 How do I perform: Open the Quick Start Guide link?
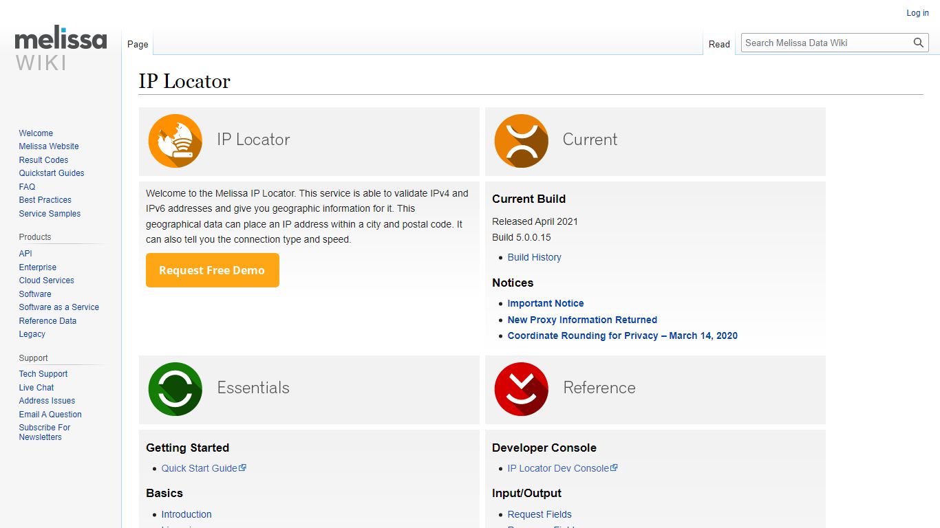tap(204, 468)
